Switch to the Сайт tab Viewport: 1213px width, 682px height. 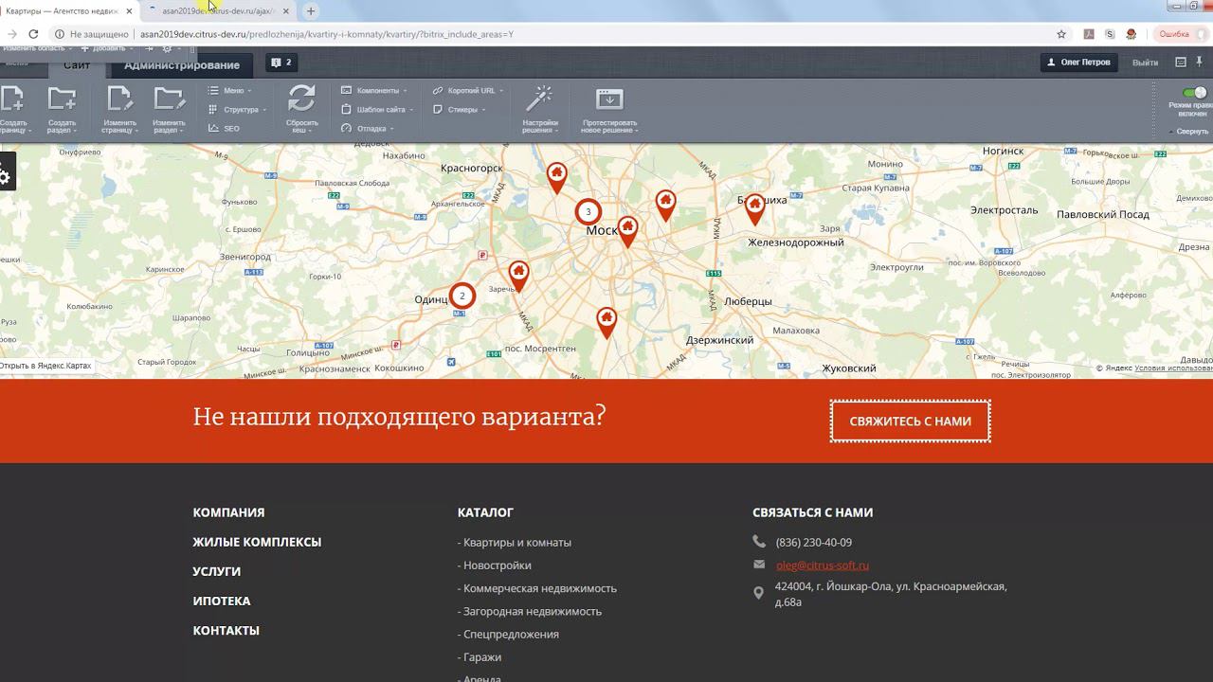point(77,64)
